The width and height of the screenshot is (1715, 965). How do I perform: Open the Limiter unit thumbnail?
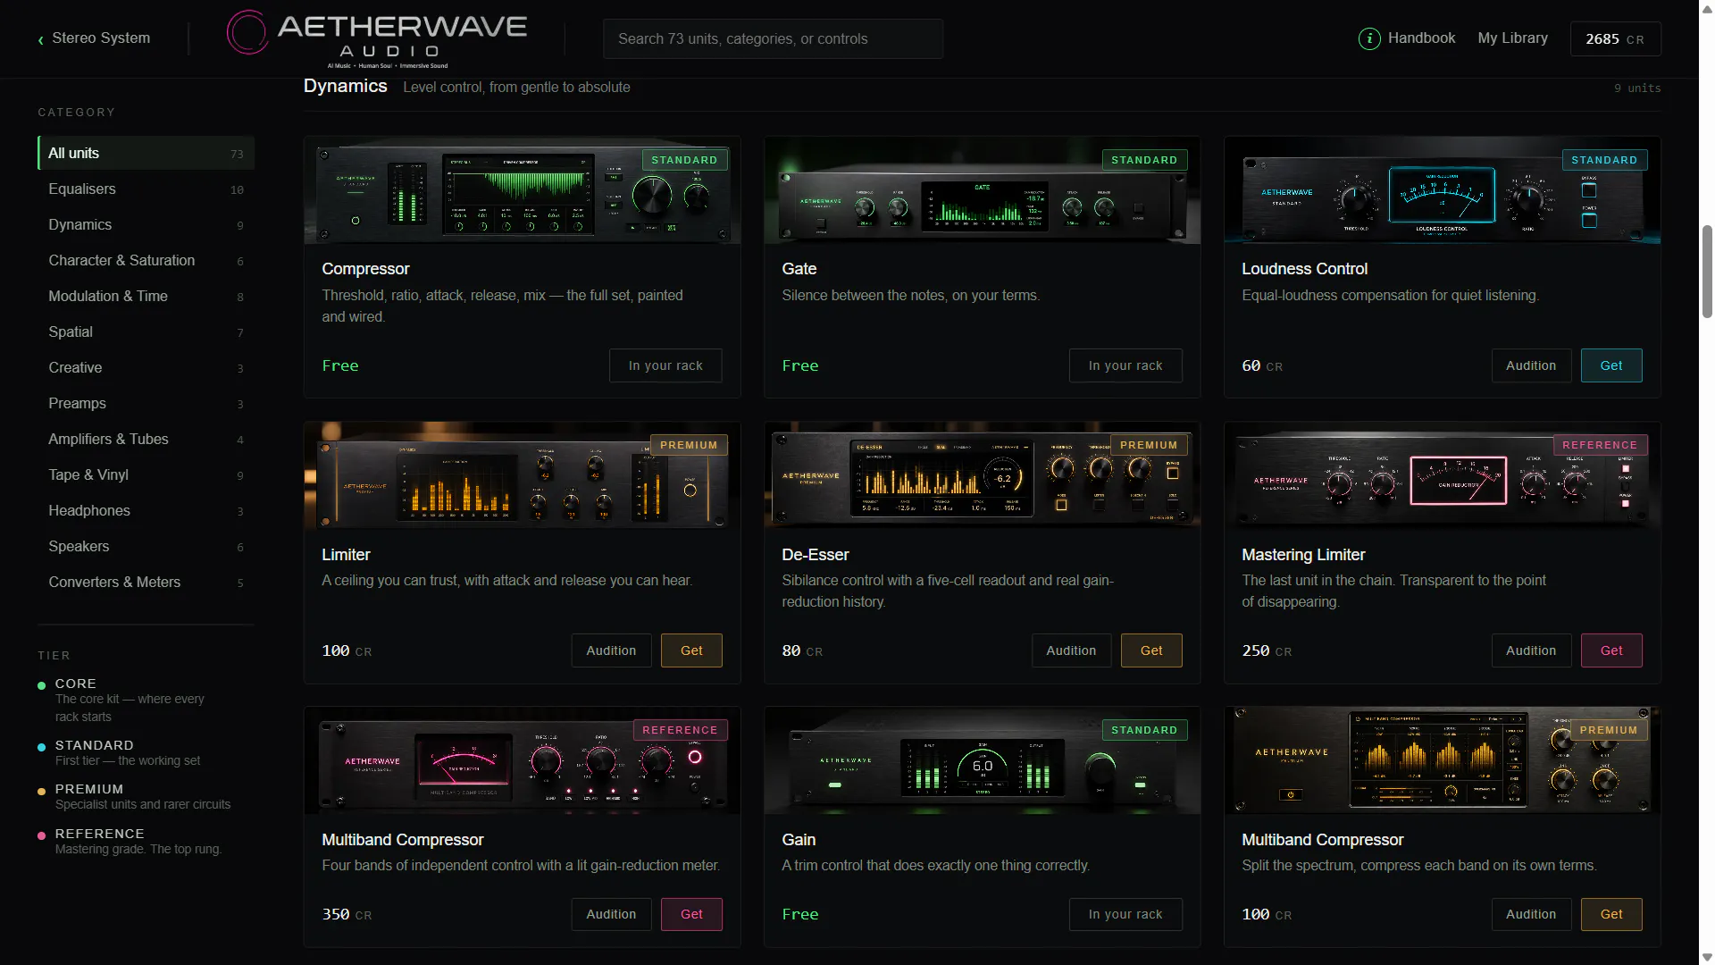point(522,475)
